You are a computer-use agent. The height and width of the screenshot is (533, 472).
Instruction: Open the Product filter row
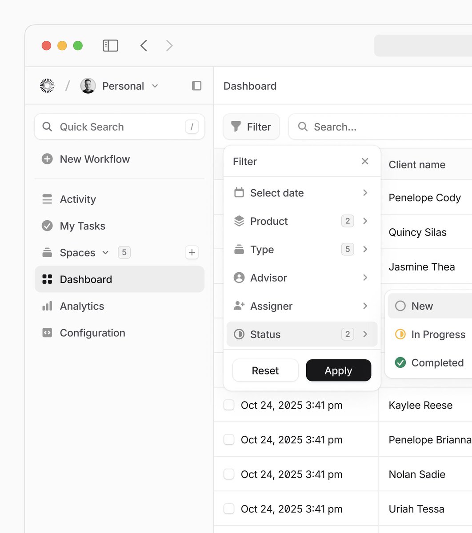point(302,221)
